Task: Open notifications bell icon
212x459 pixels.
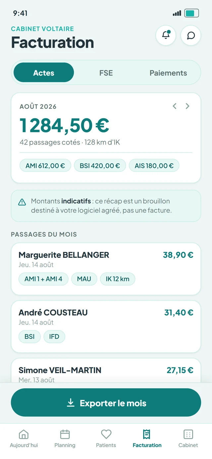Action: [166, 35]
